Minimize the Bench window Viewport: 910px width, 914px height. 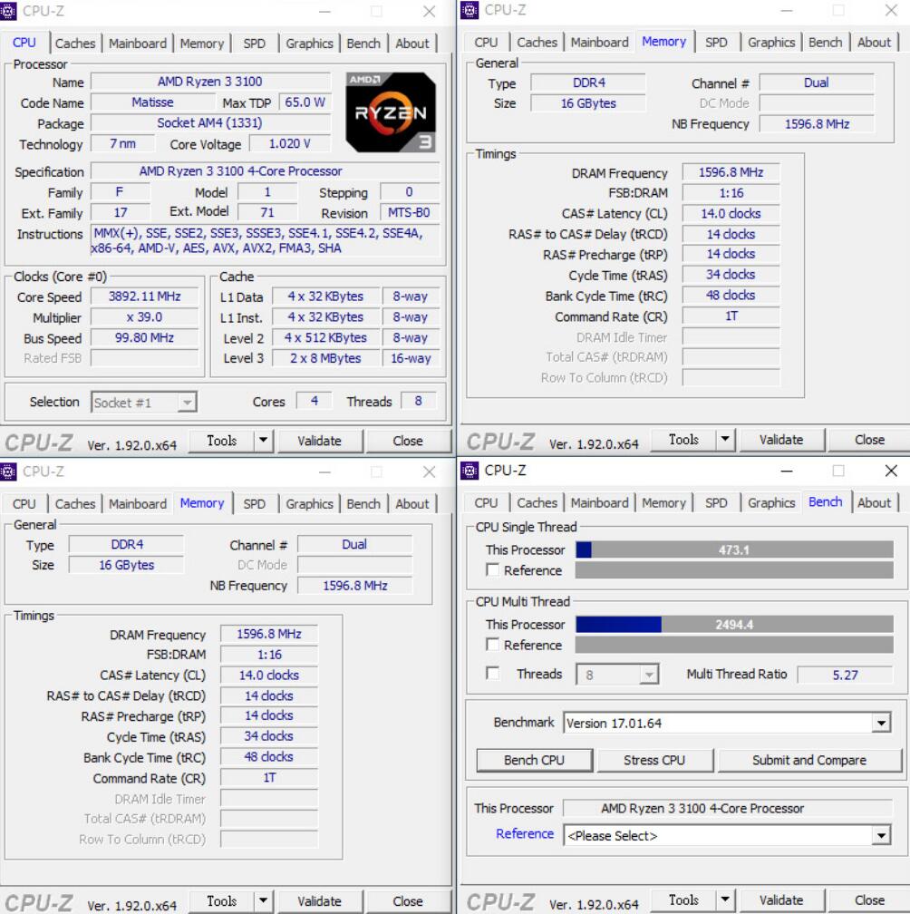787,471
